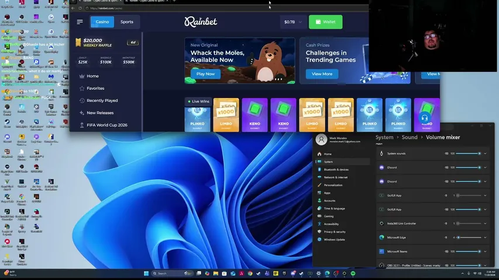
Task: Click Play Now on Whack the Moles
Action: pyautogui.click(x=205, y=74)
